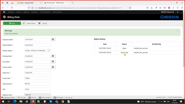This screenshot has height=104, width=185.
Task: Open the Components menu
Action: 45,12
